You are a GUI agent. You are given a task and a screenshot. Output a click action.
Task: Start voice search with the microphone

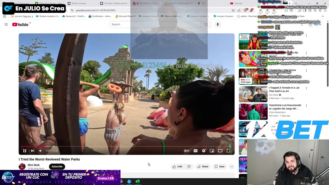(x=218, y=24)
